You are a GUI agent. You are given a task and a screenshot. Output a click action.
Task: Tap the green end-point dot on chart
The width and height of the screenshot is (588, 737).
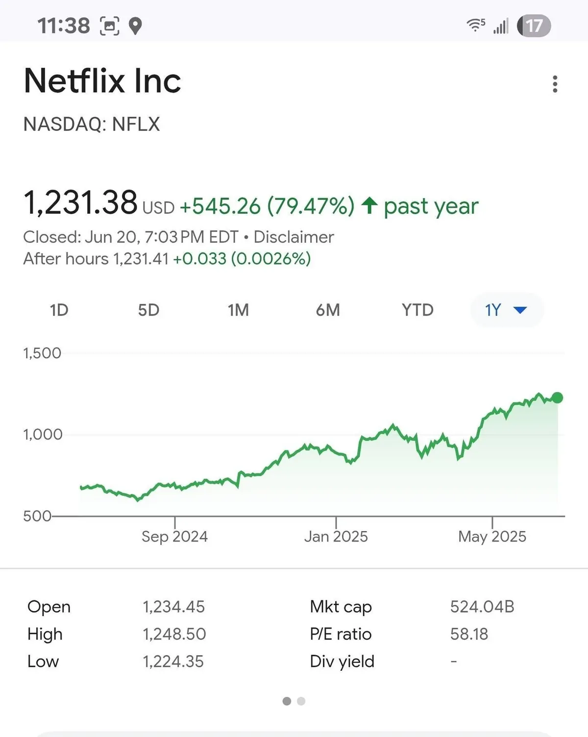(557, 397)
